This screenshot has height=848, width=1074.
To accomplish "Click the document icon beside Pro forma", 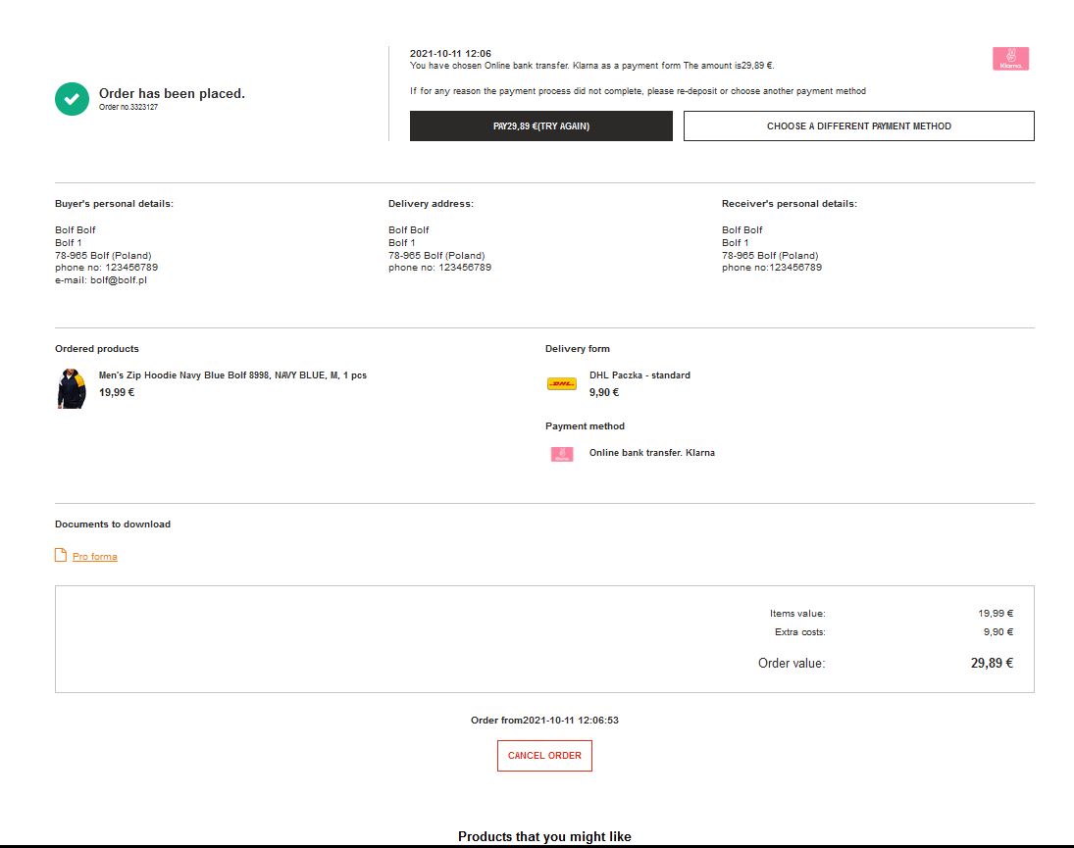I will point(61,556).
